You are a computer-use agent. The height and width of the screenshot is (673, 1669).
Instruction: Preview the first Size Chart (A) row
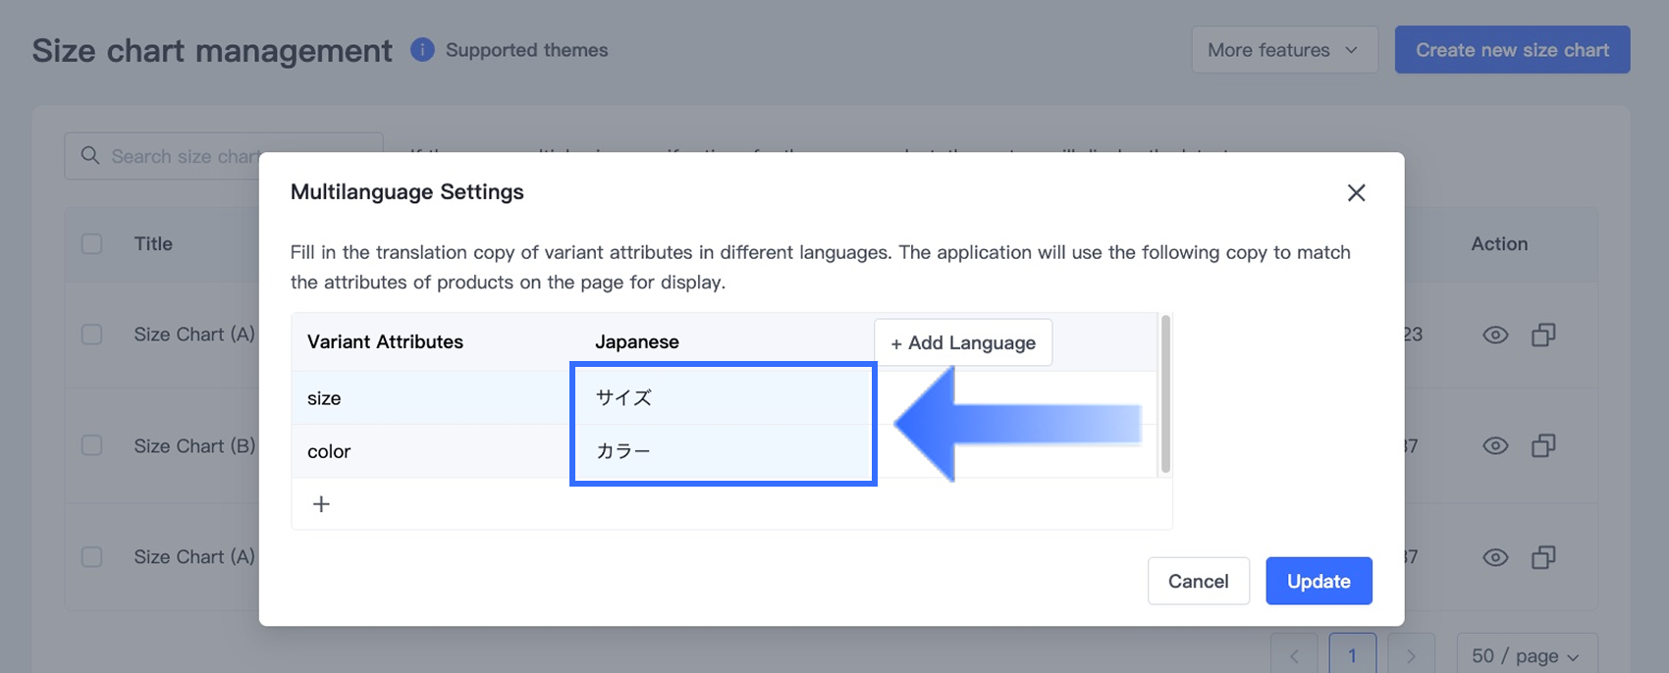1495,336
